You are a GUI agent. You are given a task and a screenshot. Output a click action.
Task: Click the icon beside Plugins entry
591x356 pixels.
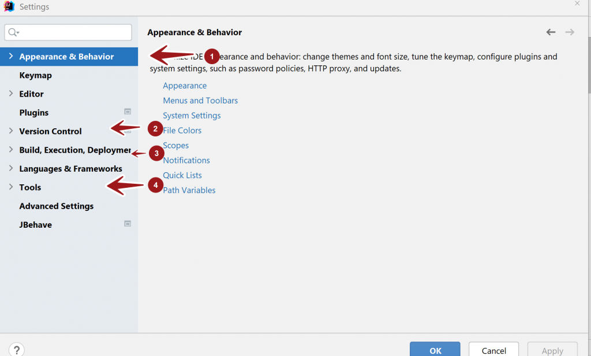pos(128,112)
